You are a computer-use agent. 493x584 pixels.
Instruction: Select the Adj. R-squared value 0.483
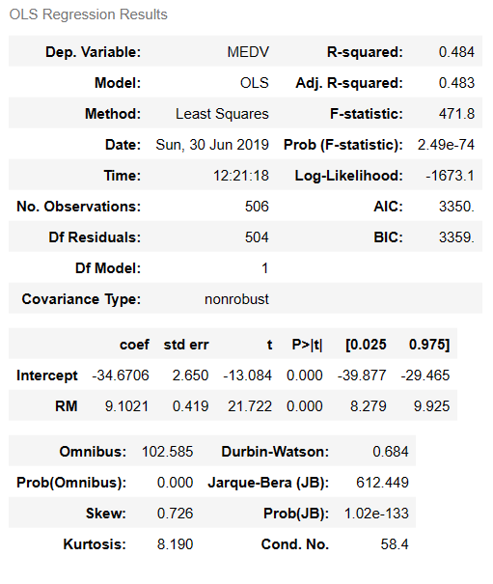pos(456,83)
